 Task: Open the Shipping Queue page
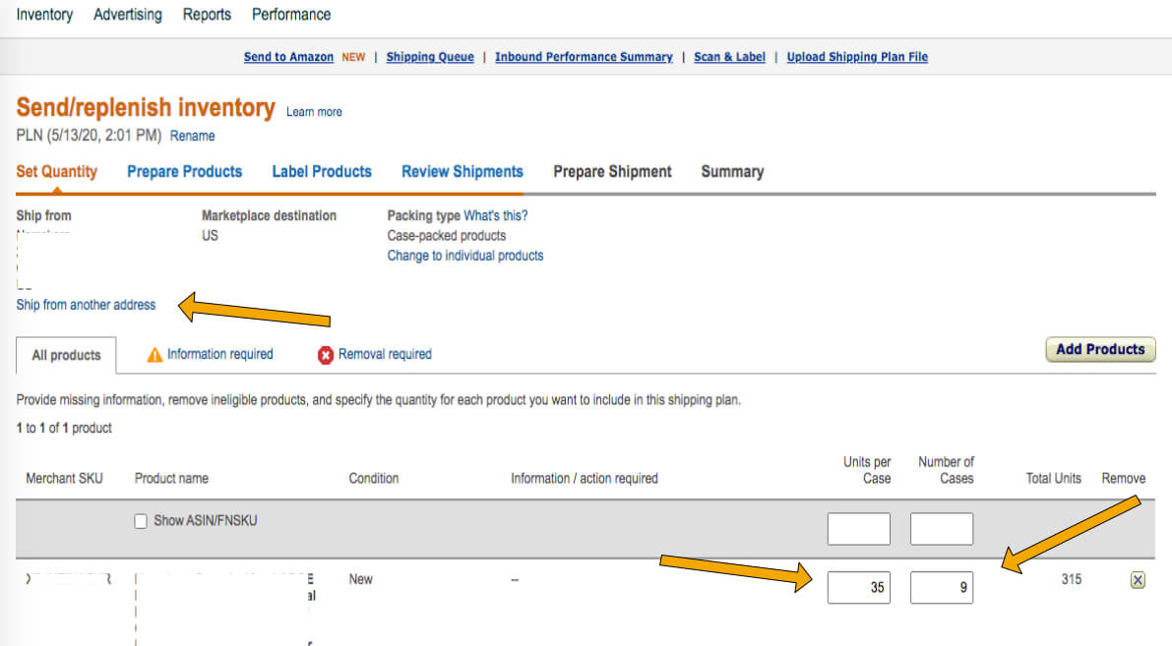430,56
